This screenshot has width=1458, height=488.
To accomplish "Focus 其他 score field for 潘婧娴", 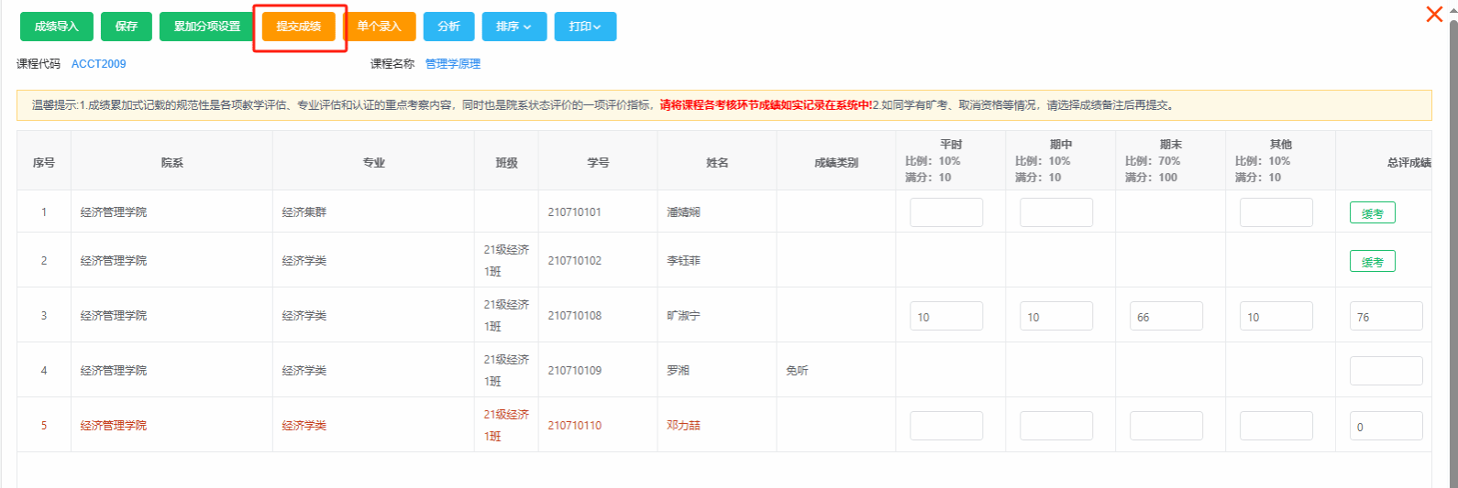I will 1276,212.
